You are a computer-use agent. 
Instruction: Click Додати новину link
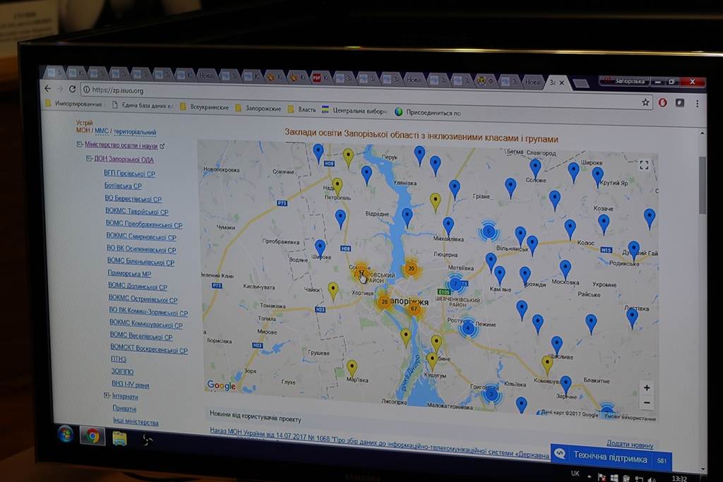coord(630,445)
